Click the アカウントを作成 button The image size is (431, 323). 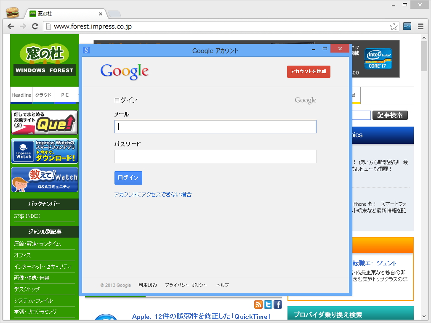309,71
